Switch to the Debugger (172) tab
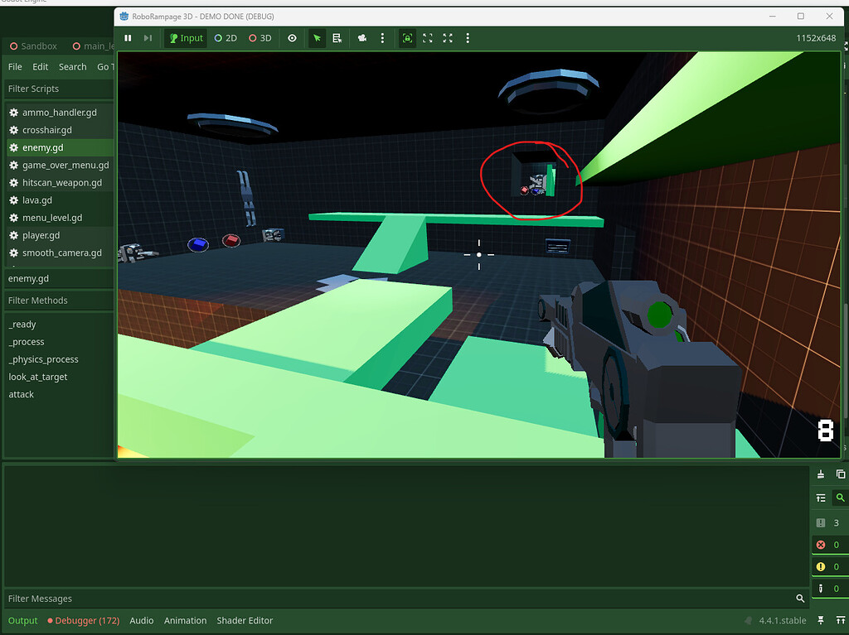849x635 pixels. pos(83,620)
